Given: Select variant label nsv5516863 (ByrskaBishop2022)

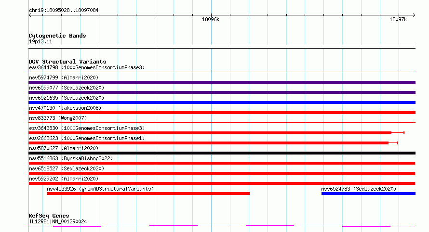Looking at the screenshot, I should (71, 158).
